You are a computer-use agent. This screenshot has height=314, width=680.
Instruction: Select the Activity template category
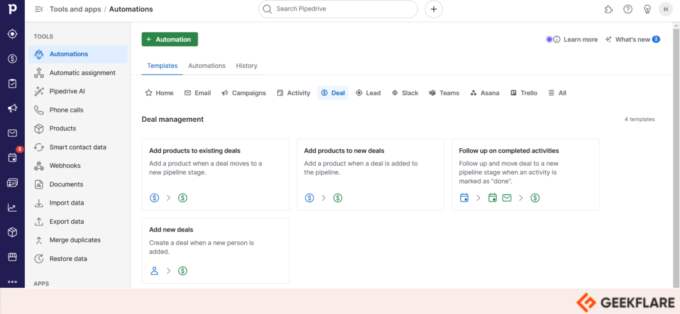pyautogui.click(x=294, y=93)
